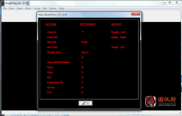
Task: Click the KEYBOARD column heading
Action: [88, 24]
